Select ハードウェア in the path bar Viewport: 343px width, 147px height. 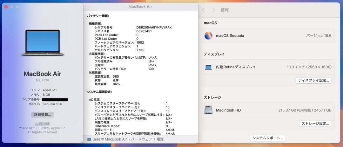pos(142,139)
